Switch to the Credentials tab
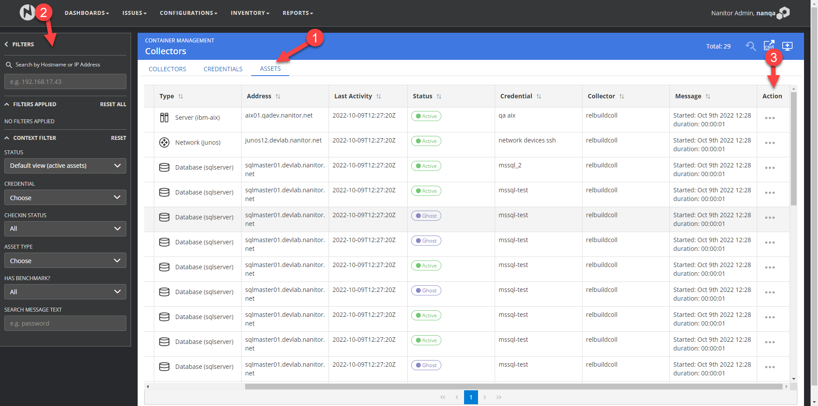The height and width of the screenshot is (406, 818). (223, 69)
